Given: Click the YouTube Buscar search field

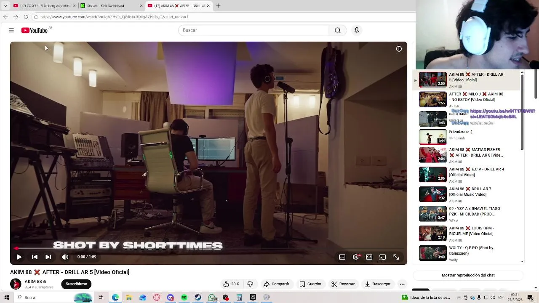Looking at the screenshot, I should 253,30.
